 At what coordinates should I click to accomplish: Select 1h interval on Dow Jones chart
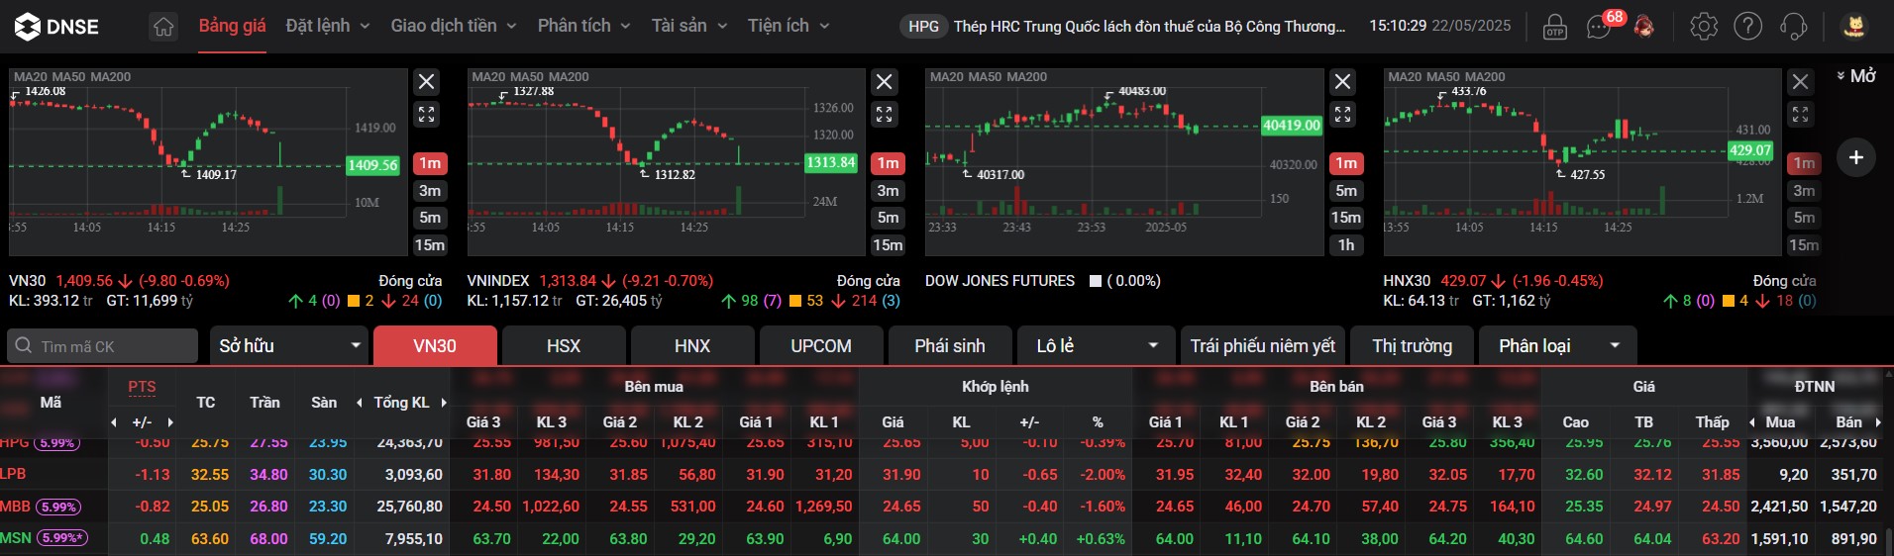pyautogui.click(x=1346, y=245)
